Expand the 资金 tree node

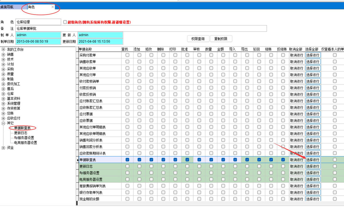[3, 148]
